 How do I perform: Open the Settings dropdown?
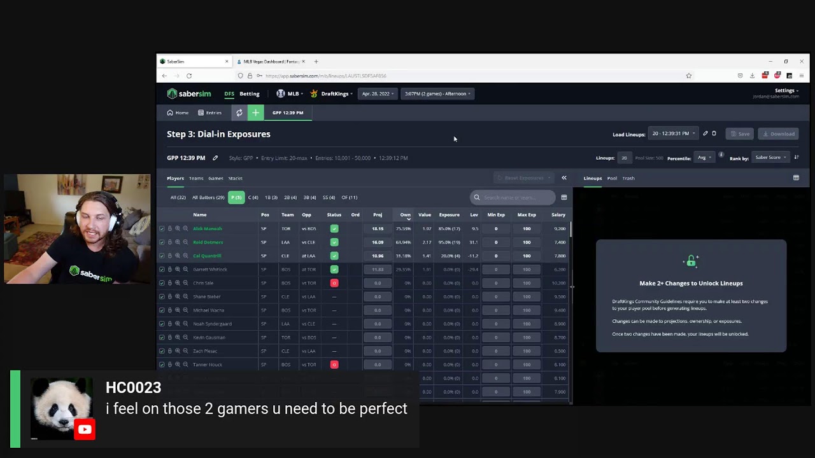click(786, 90)
